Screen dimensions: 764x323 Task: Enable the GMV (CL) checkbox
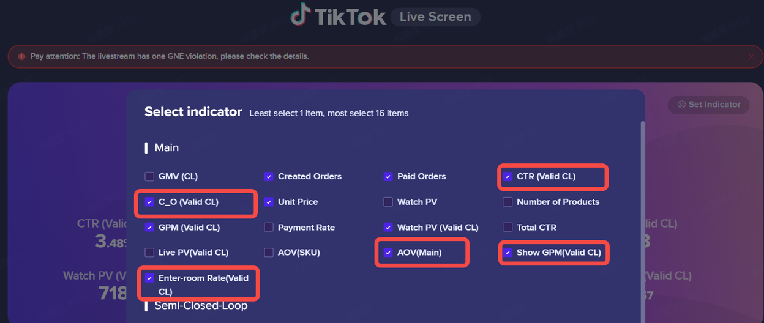149,177
